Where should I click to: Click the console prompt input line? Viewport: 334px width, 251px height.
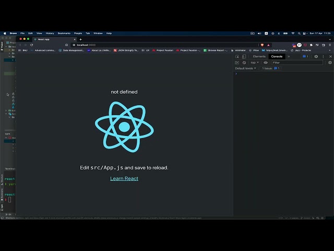click(x=283, y=74)
